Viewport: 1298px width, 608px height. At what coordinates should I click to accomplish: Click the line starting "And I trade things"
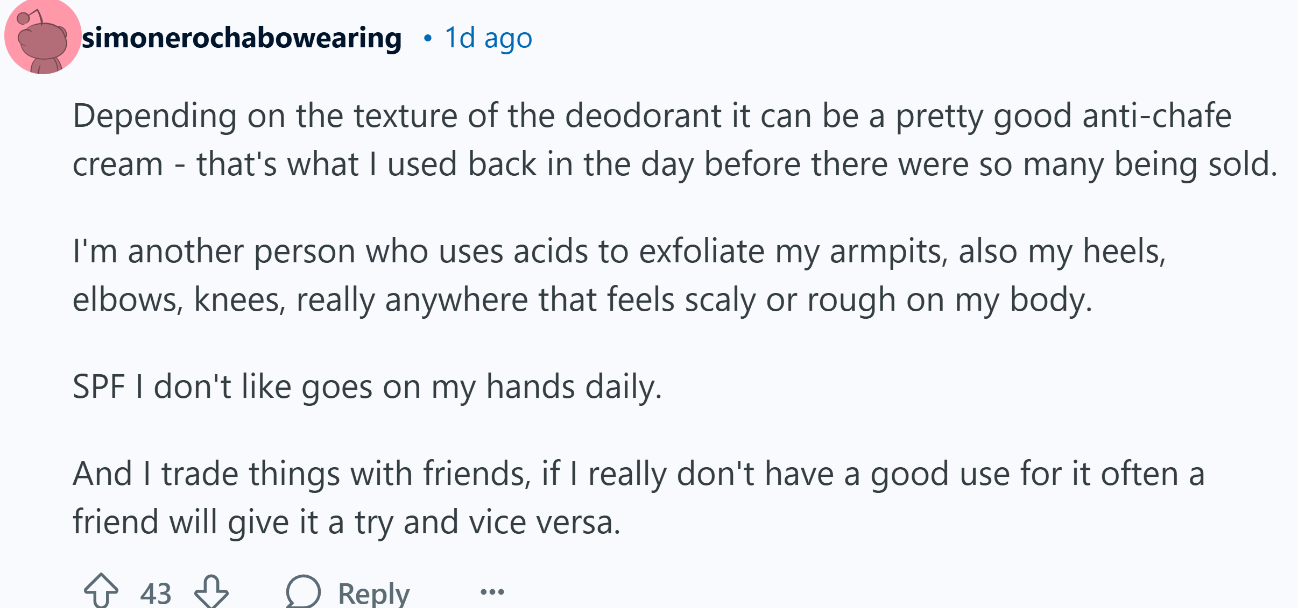click(639, 474)
